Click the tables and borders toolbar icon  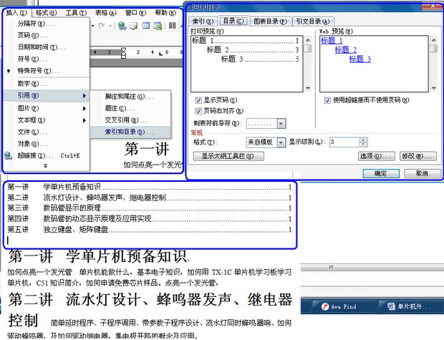click(134, 26)
